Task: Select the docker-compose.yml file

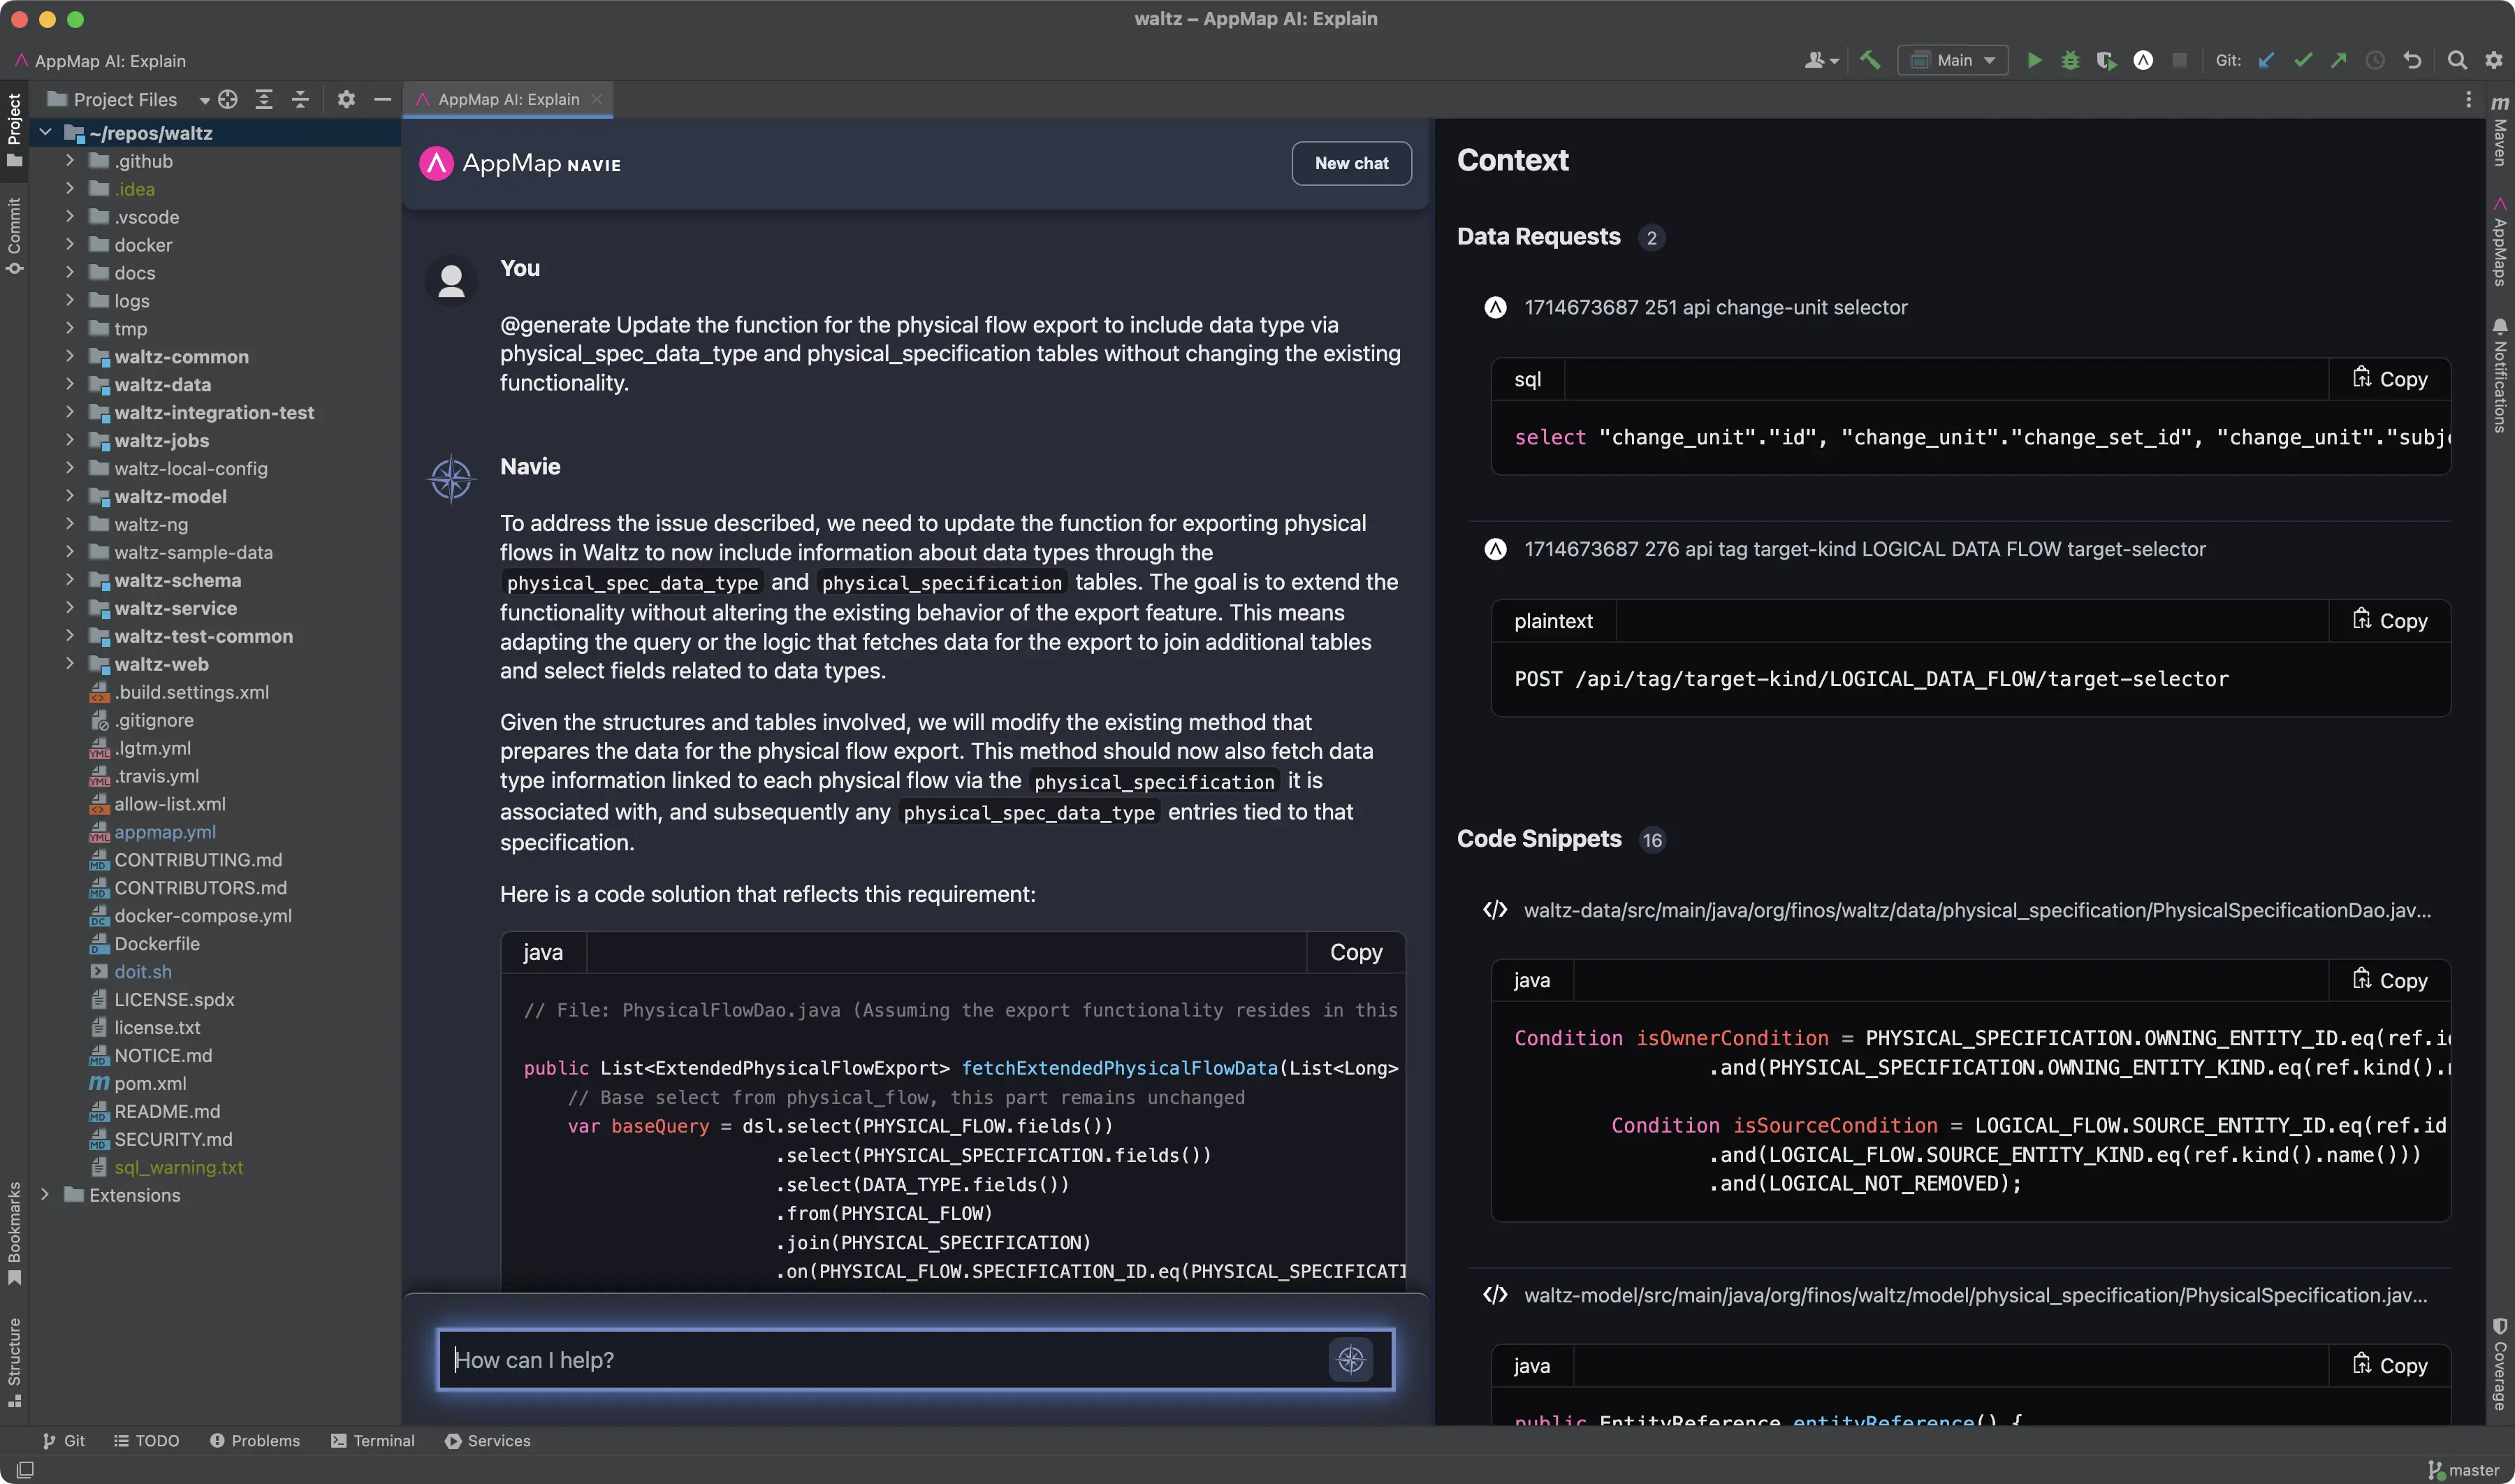Action: pos(202,916)
